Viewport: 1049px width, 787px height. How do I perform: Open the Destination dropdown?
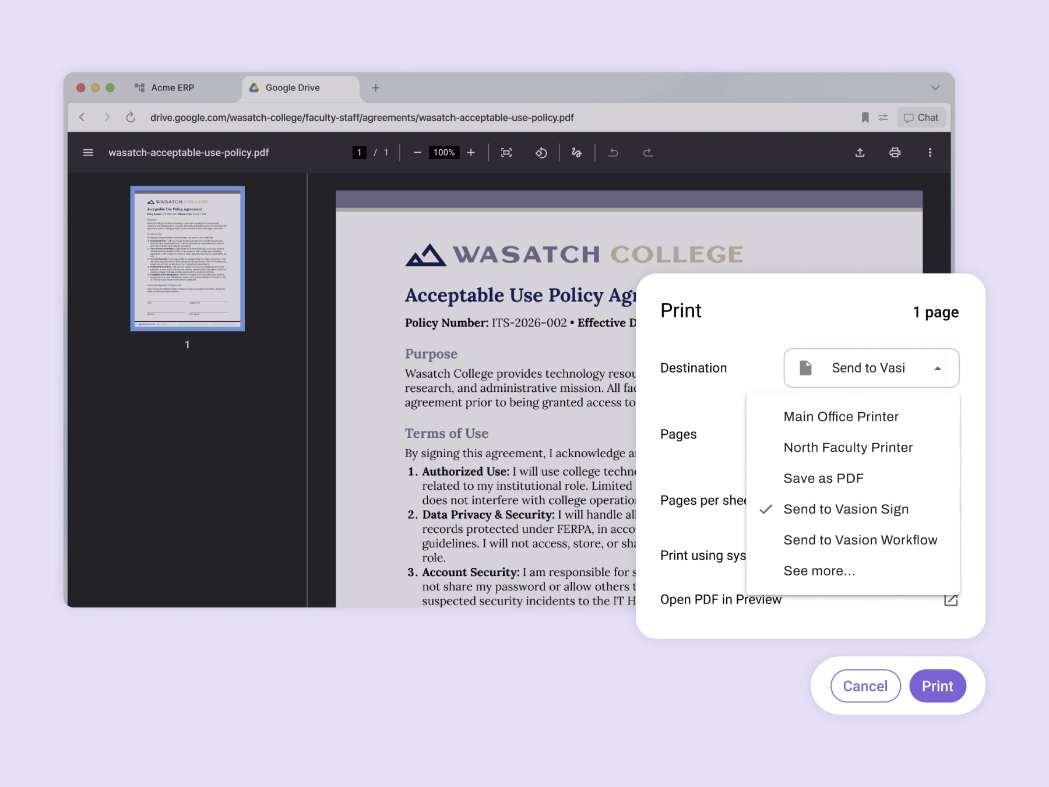point(871,368)
